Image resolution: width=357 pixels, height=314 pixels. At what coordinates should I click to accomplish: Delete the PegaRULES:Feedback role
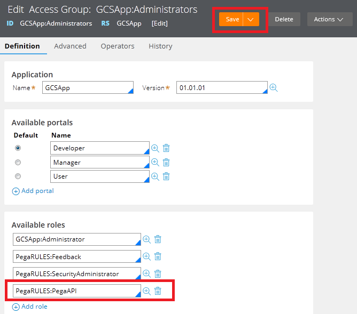click(158, 256)
